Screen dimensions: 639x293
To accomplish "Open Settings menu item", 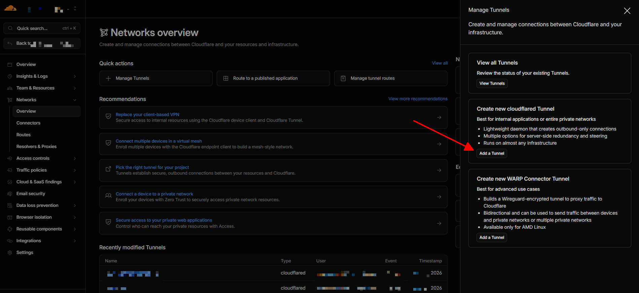I will [x=25, y=253].
